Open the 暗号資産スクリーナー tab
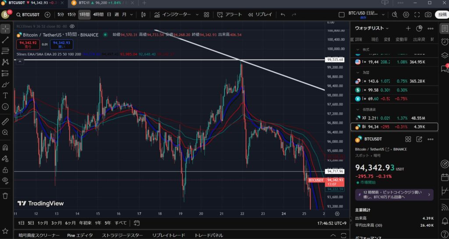449x239 pixels. click(x=39, y=235)
